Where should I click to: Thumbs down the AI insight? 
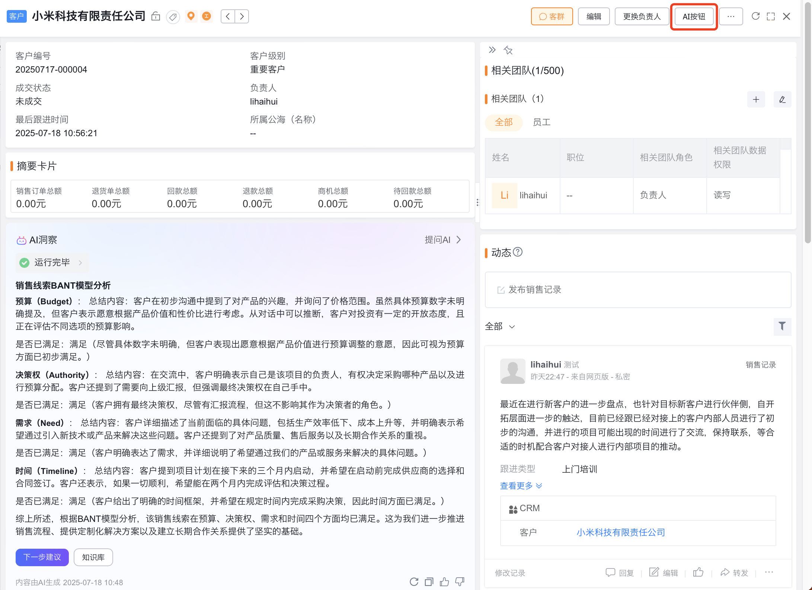[460, 582]
